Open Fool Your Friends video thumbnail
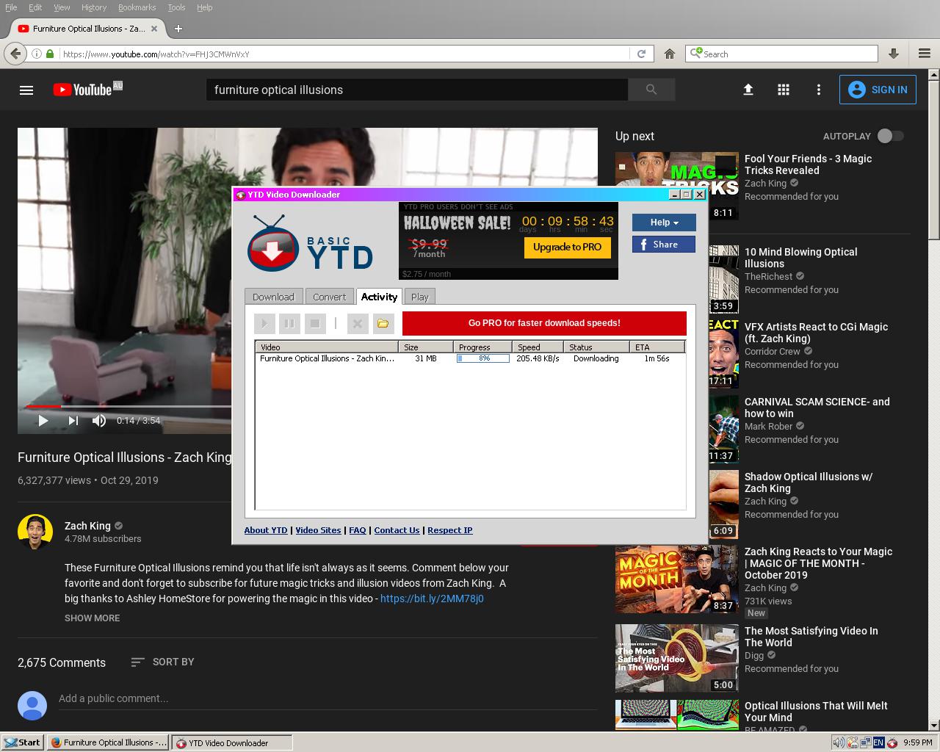The image size is (940, 752). pyautogui.click(x=676, y=186)
